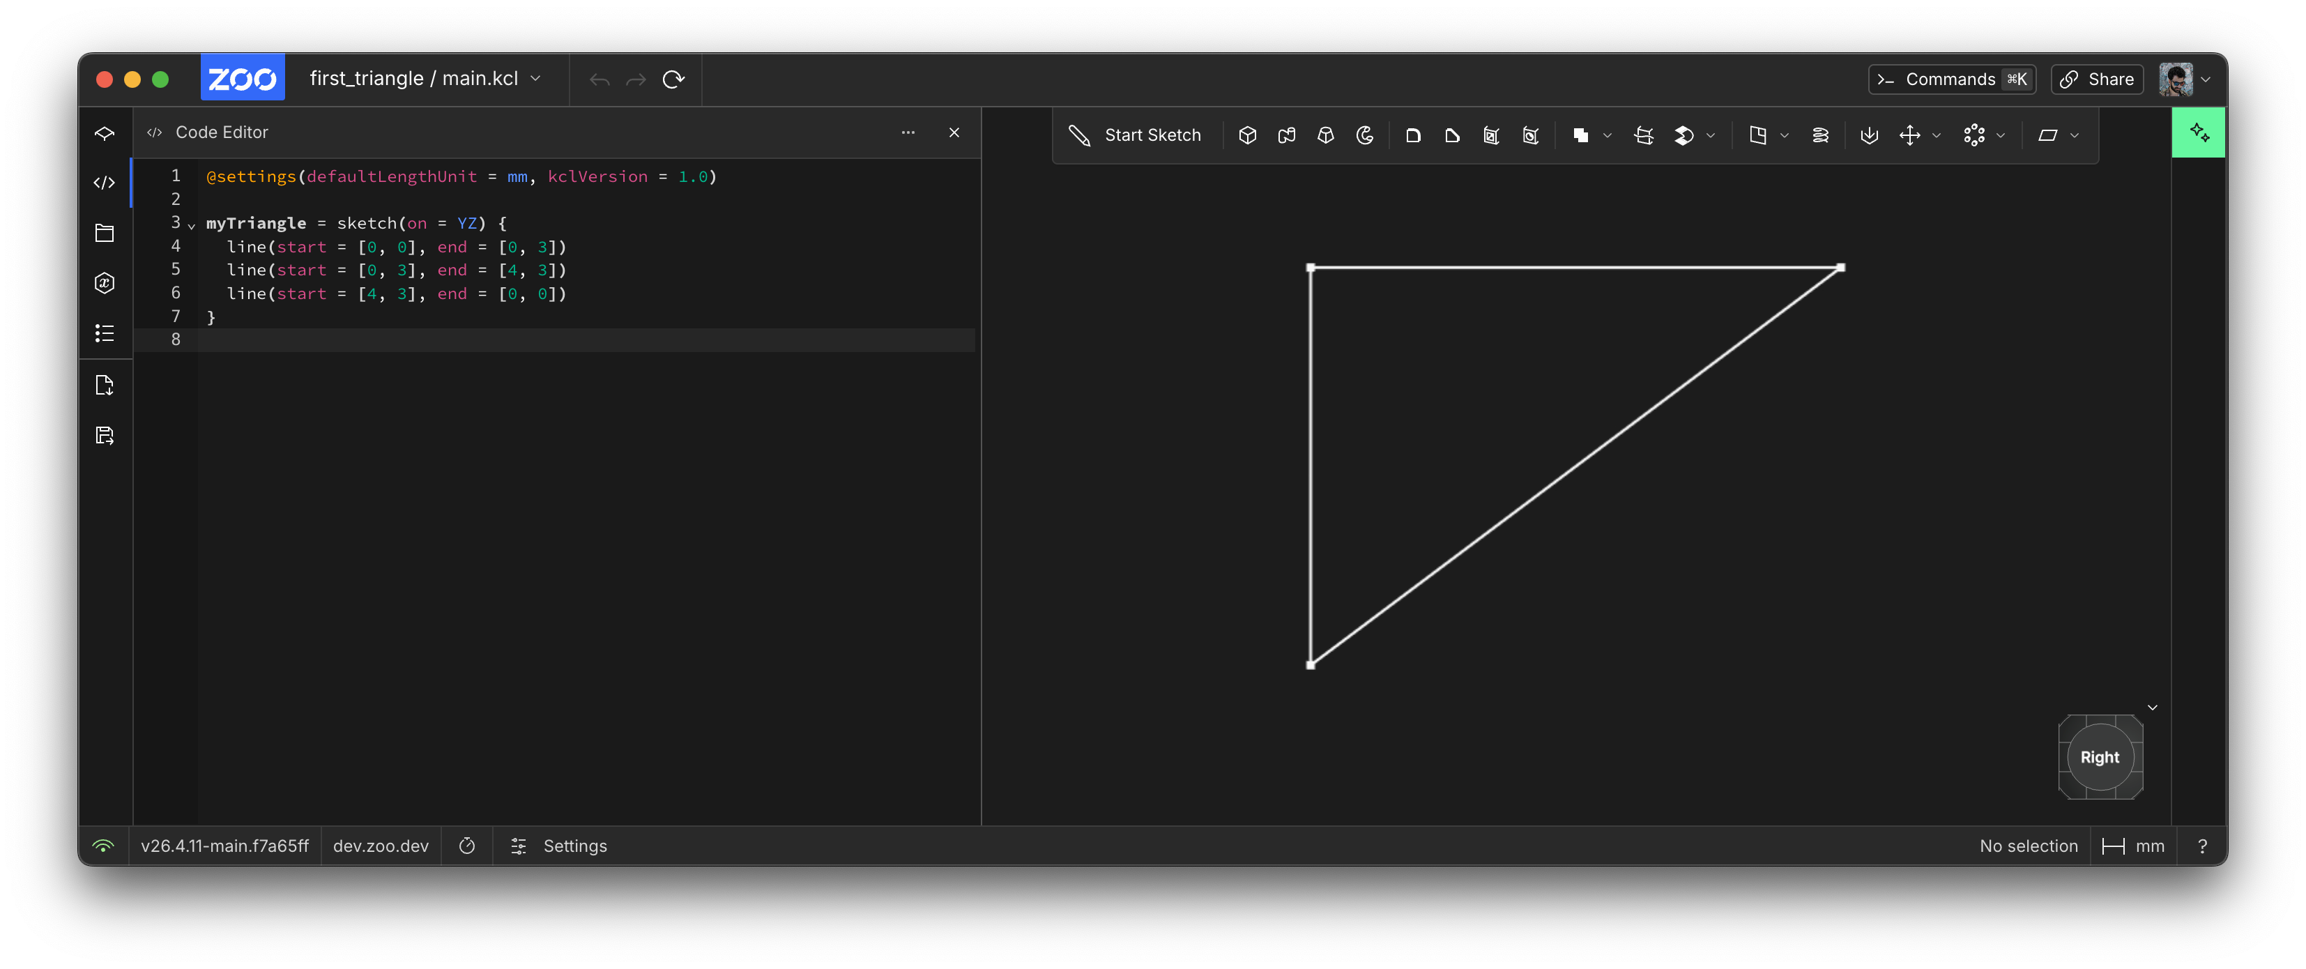This screenshot has width=2306, height=969.
Task: Expand the Boolean tool dropdown arrow
Action: (1608, 135)
